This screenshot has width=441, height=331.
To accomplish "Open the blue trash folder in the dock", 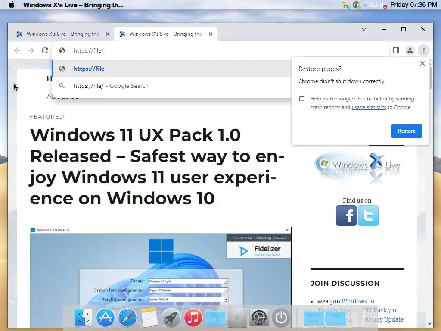I will coord(215,318).
